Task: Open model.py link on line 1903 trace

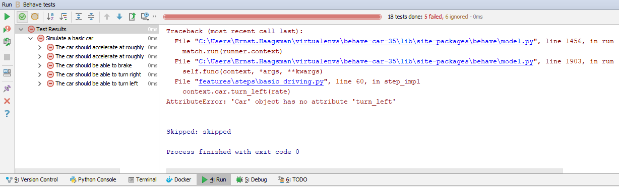Action: click(366, 61)
